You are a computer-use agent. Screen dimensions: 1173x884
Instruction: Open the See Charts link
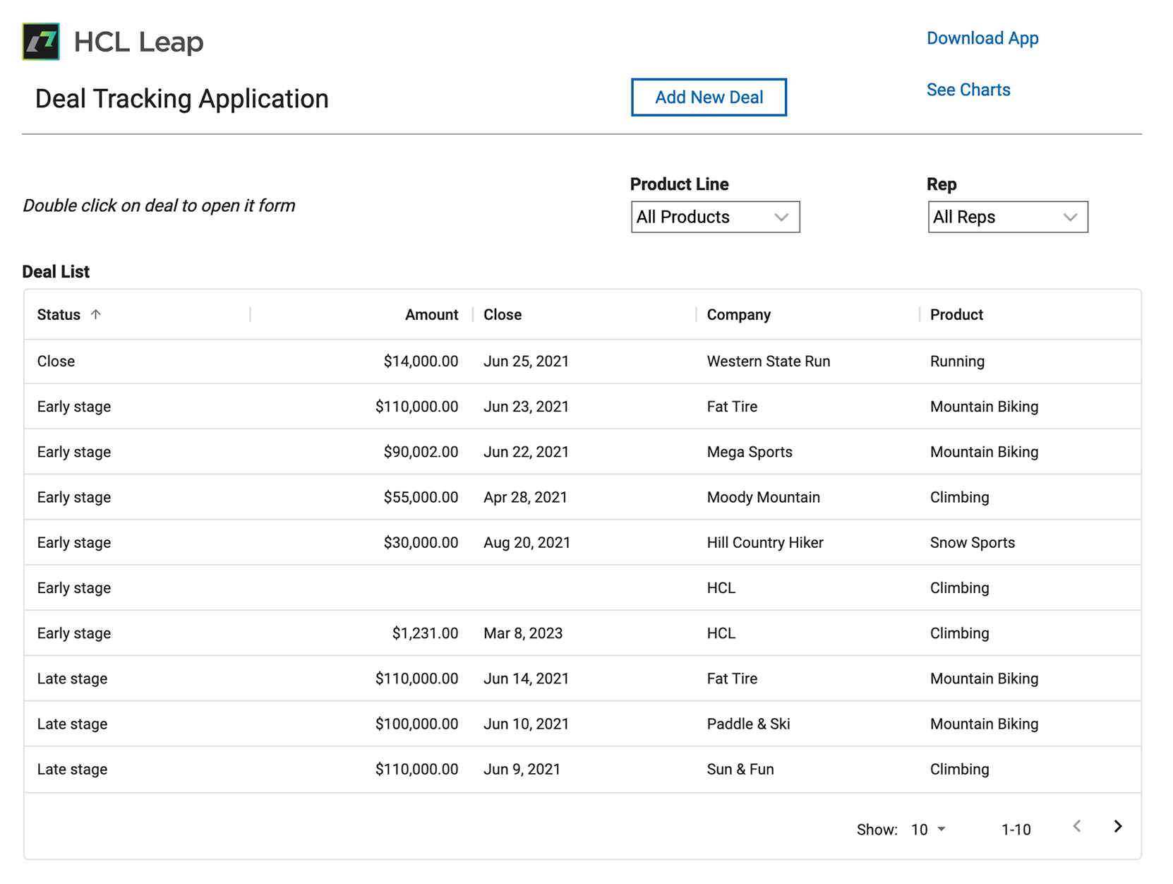point(968,90)
